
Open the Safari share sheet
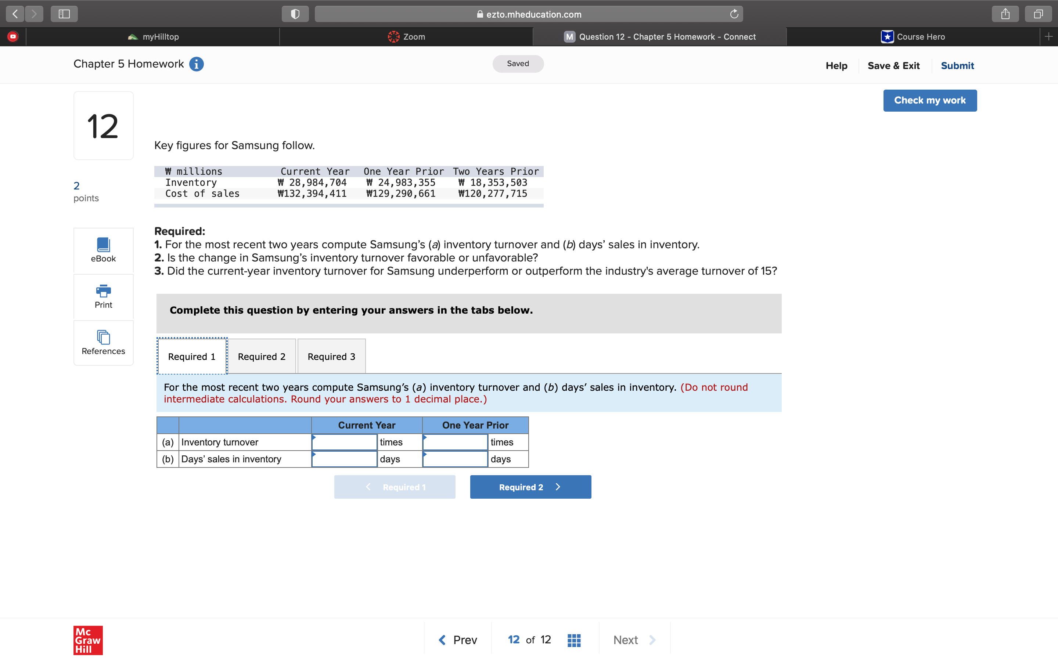[x=1005, y=14]
